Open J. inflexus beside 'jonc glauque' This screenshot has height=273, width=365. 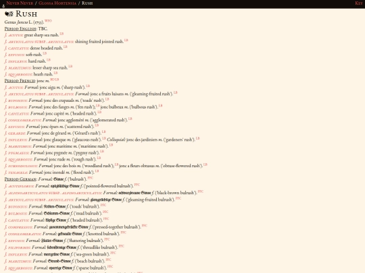(16, 140)
